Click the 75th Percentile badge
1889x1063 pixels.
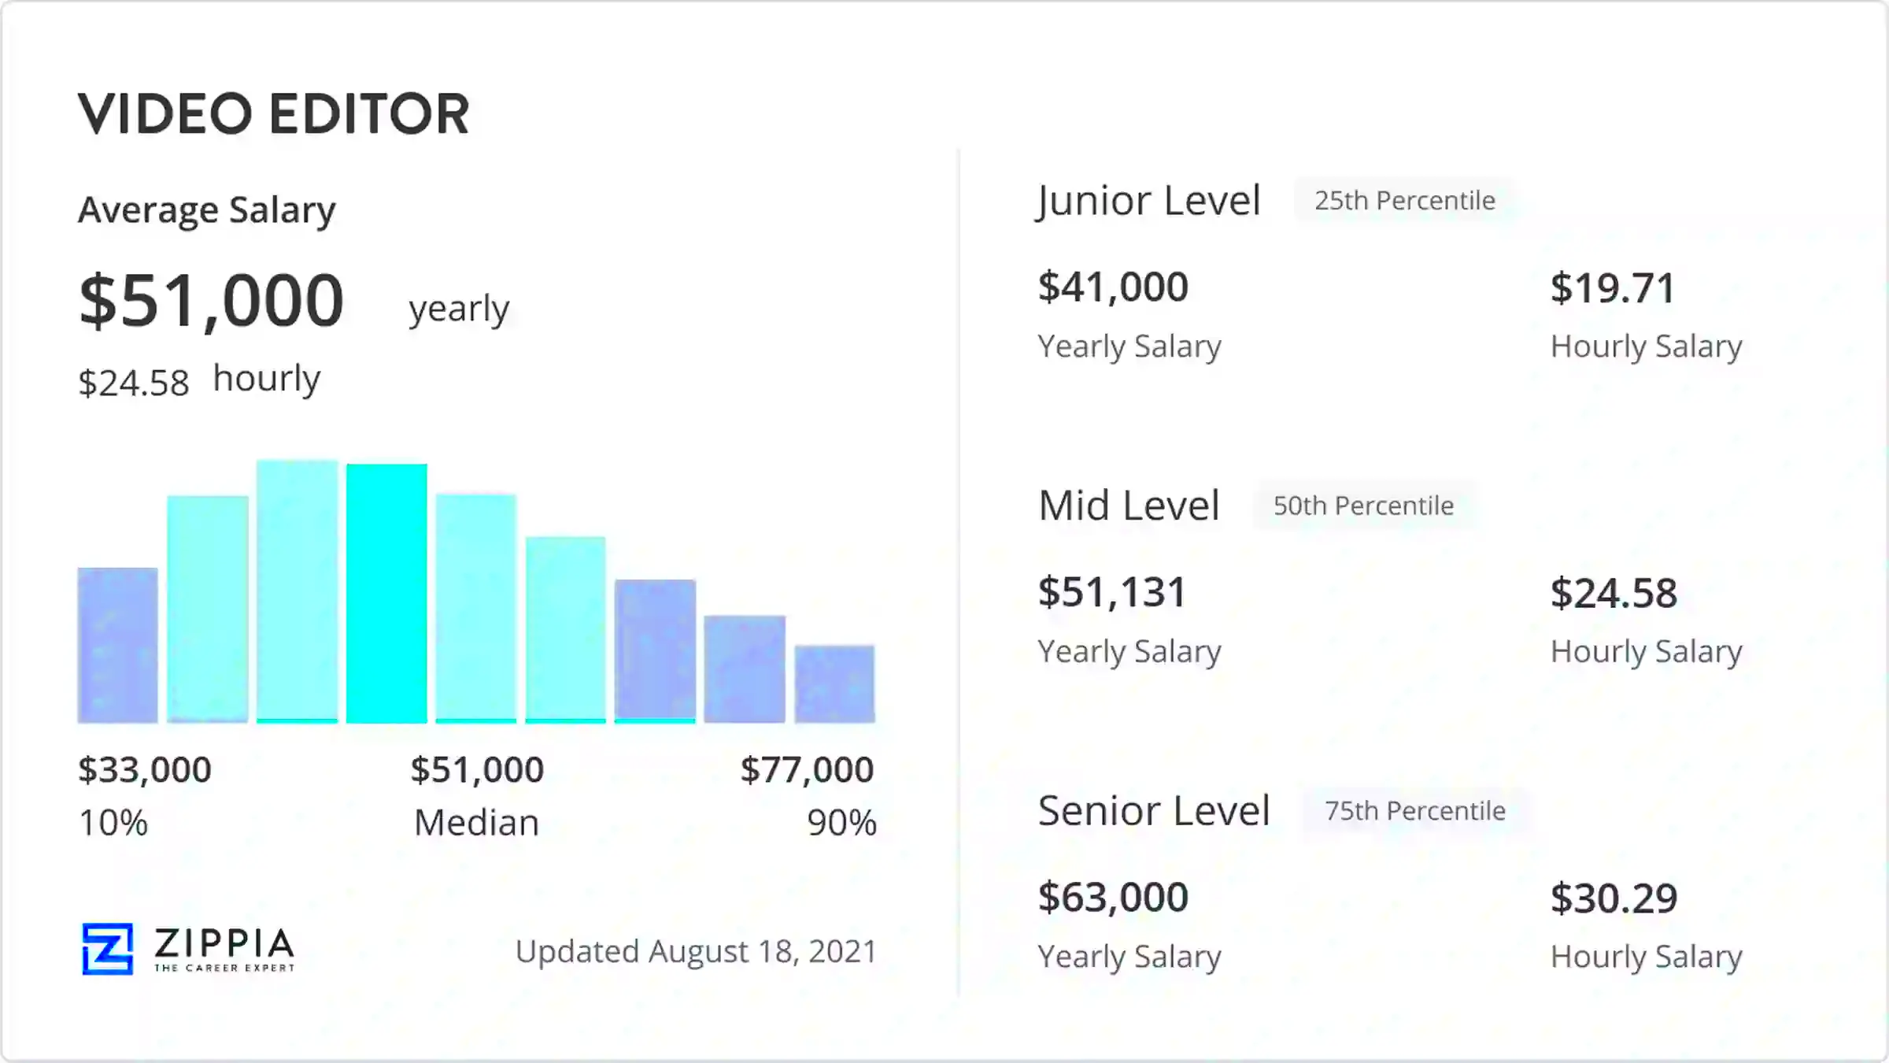[x=1414, y=810]
